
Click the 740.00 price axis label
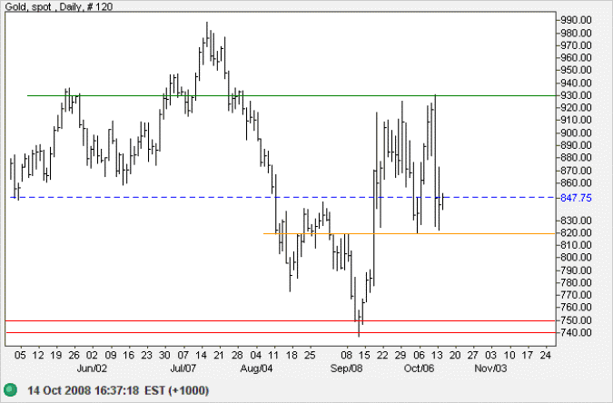click(576, 332)
